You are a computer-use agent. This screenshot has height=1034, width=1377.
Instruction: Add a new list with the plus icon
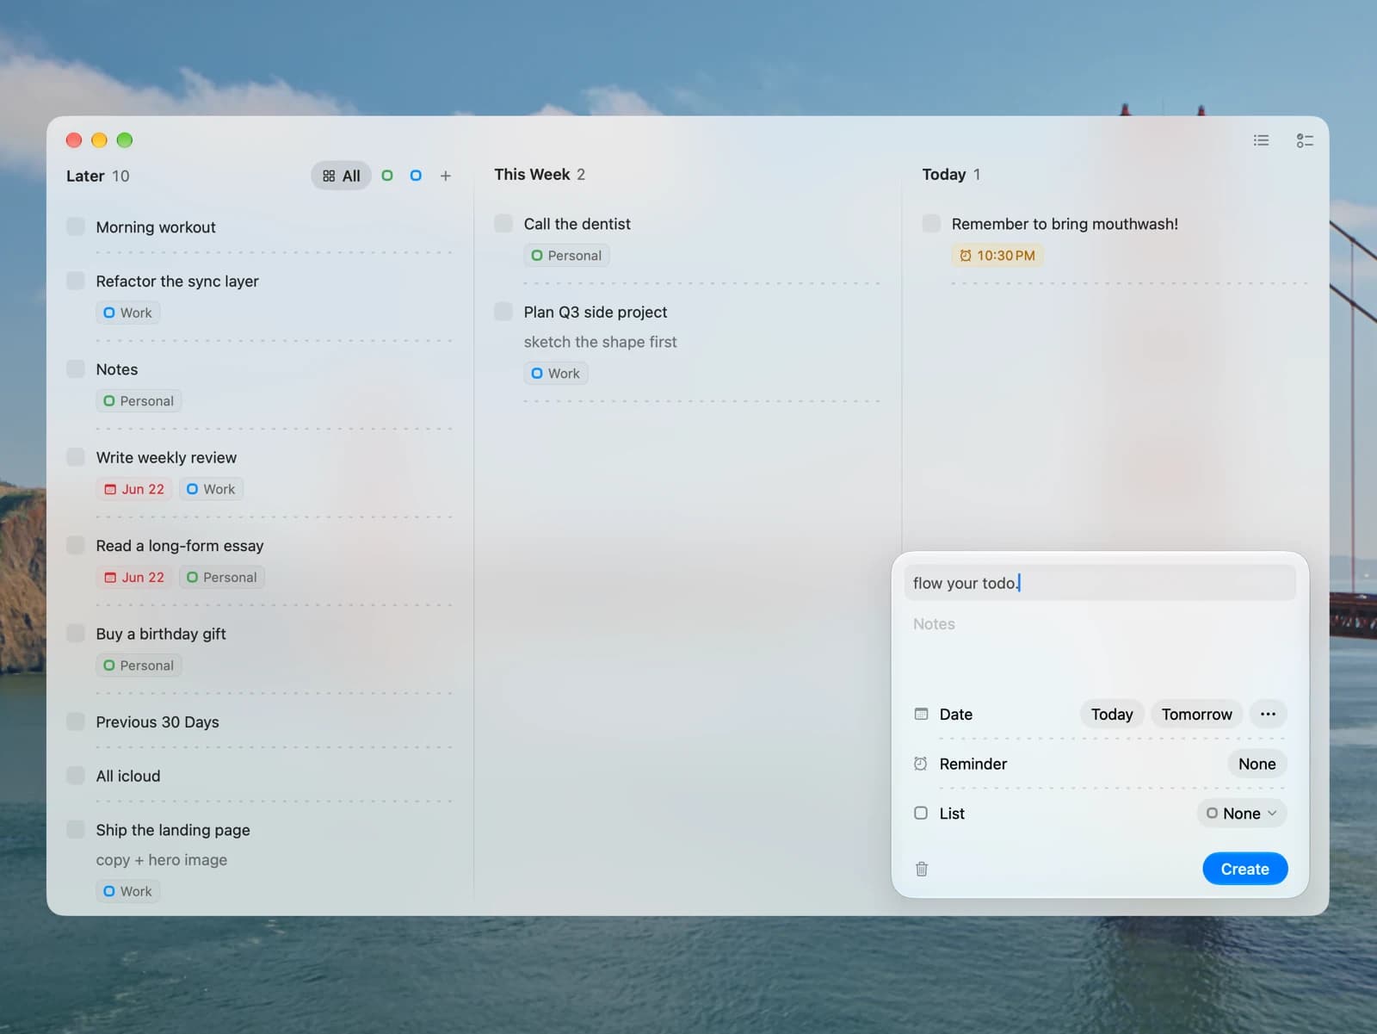coord(445,176)
